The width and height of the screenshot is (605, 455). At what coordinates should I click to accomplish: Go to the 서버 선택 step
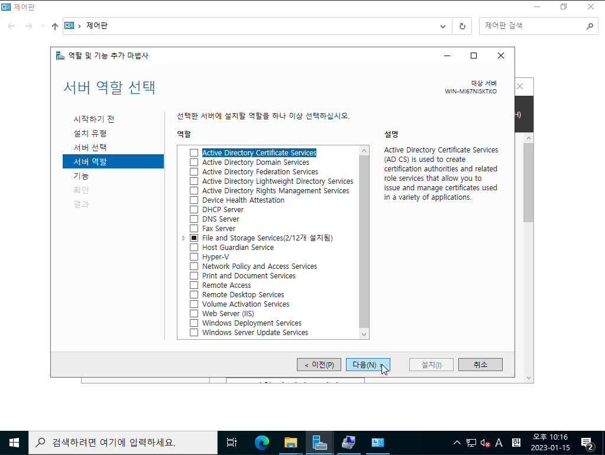click(x=90, y=148)
